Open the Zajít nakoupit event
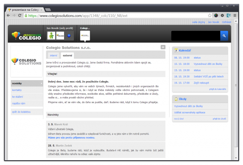 click(201, 83)
